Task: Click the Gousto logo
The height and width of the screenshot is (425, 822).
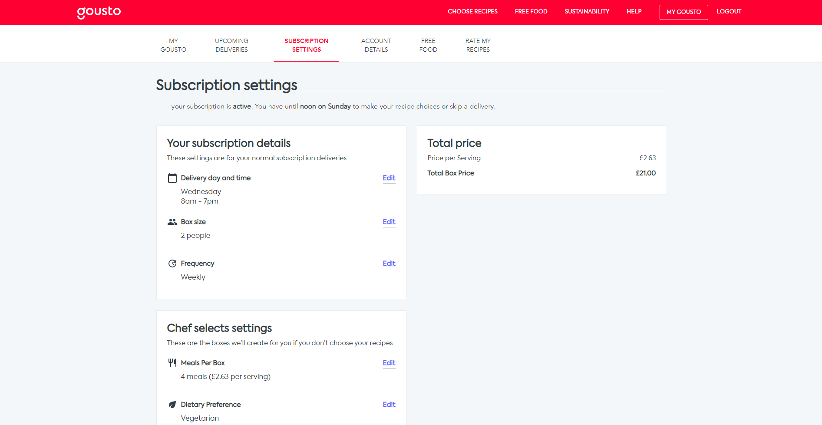Action: click(x=99, y=12)
